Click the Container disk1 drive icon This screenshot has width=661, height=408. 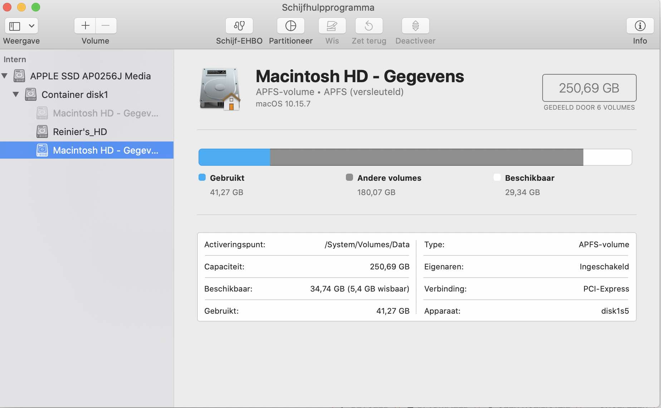(31, 94)
